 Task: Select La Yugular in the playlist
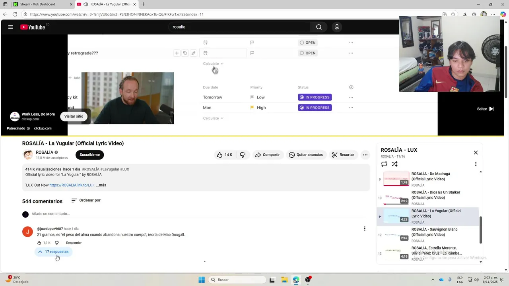[x=428, y=216]
